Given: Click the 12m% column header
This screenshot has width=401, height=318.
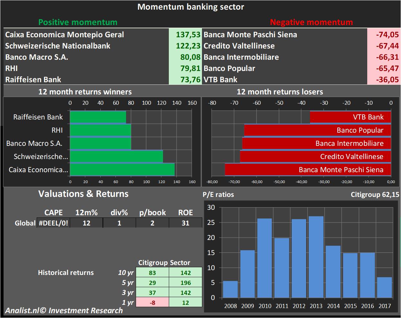Looking at the screenshot, I should pos(87,213).
